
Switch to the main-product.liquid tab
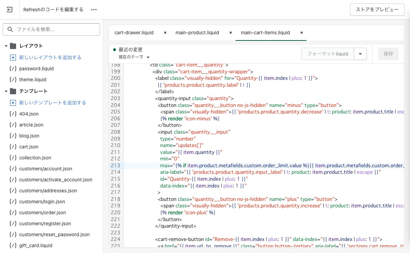coord(197,33)
